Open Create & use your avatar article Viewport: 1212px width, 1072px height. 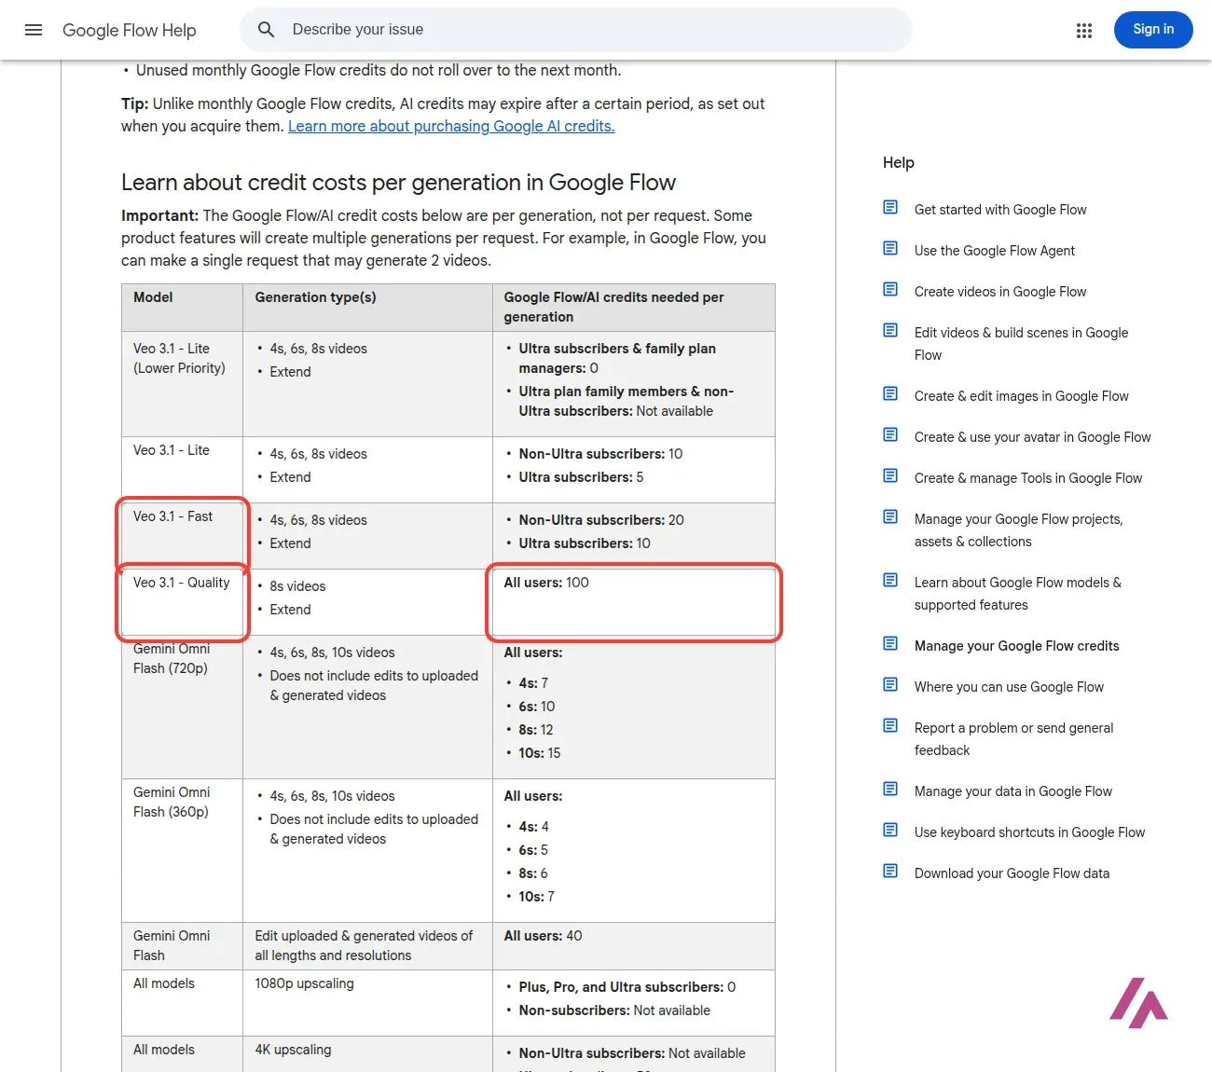pyautogui.click(x=1033, y=437)
